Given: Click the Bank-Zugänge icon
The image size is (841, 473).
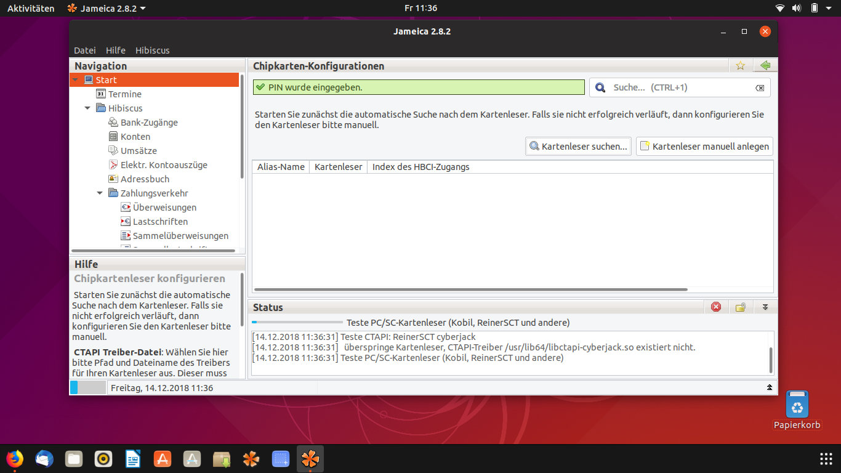Looking at the screenshot, I should pyautogui.click(x=113, y=122).
